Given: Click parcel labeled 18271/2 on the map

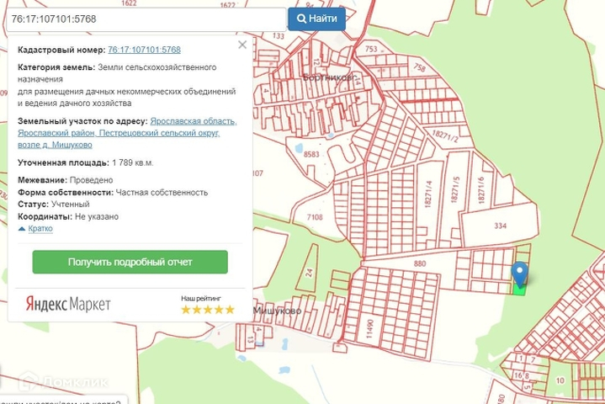Looking at the screenshot, I should click(x=445, y=136).
